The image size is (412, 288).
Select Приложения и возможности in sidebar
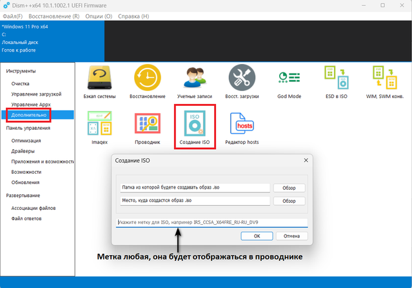43,161
